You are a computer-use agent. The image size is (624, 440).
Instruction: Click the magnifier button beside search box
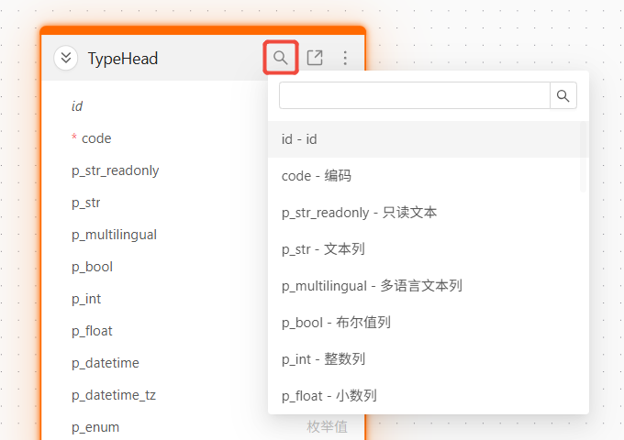tap(563, 95)
